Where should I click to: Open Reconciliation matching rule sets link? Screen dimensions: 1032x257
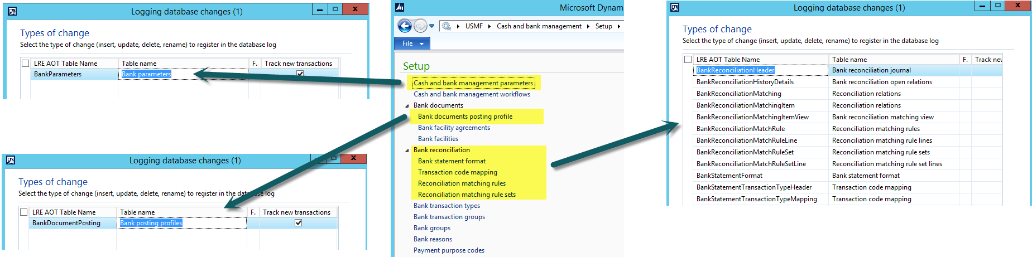tap(467, 195)
